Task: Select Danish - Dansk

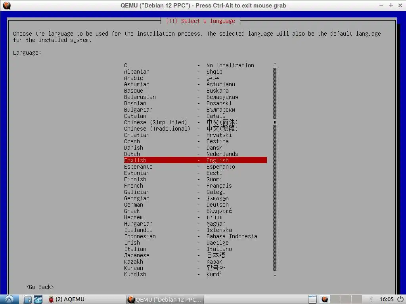Action: tap(195, 148)
